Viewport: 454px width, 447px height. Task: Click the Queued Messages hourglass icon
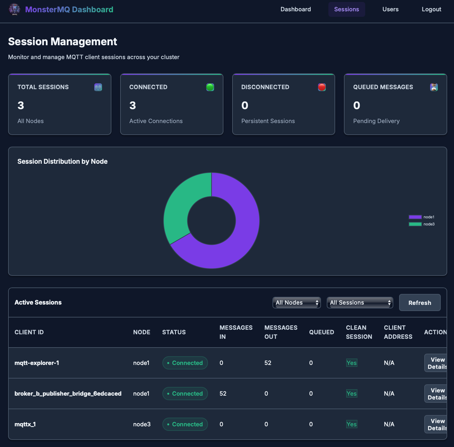[434, 87]
